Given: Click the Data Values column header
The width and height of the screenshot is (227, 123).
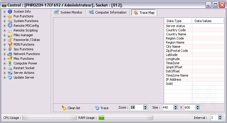Looking at the screenshot, I should click(203, 21).
